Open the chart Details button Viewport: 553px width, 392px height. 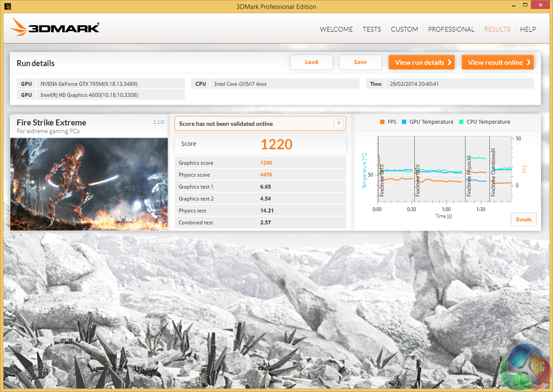pyautogui.click(x=524, y=220)
